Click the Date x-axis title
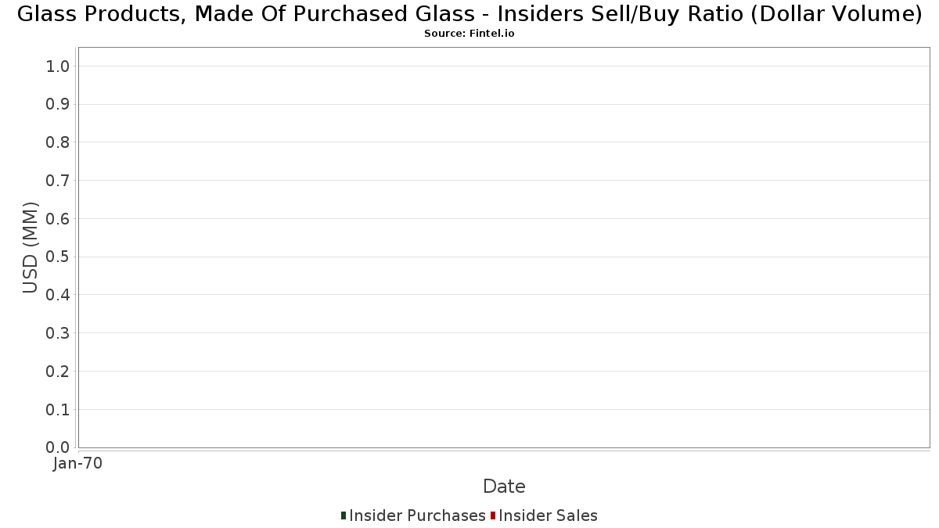The height and width of the screenshot is (528, 939). click(x=504, y=487)
